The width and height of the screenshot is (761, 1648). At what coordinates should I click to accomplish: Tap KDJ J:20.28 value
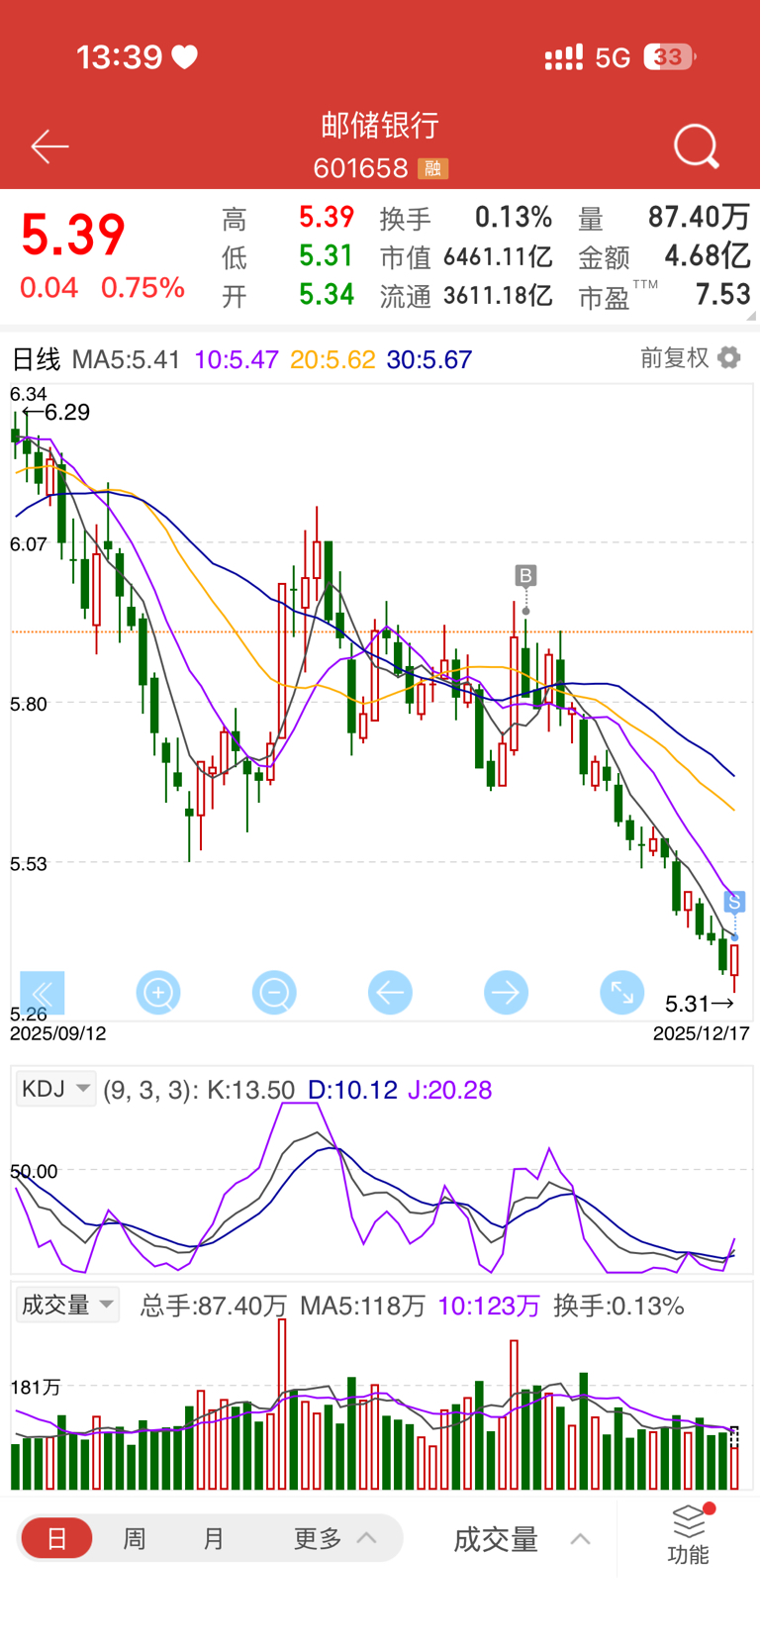pos(449,1090)
